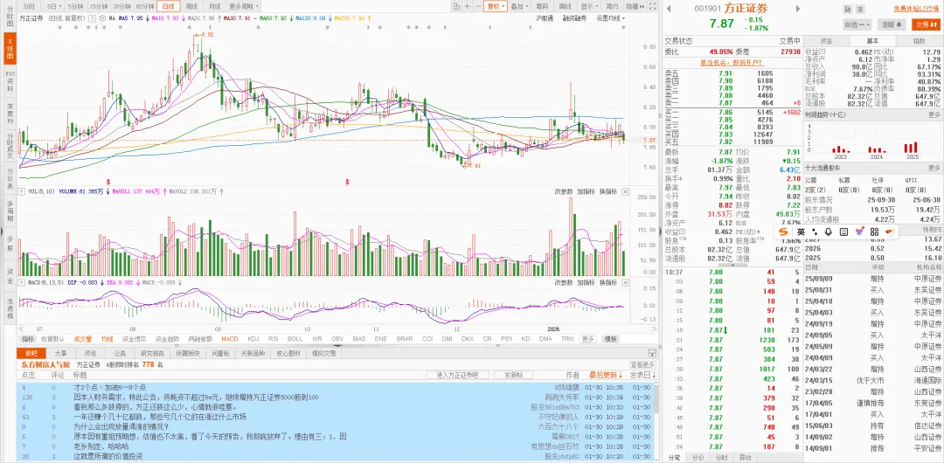Click the microphone icon in input toolbar

829,231
